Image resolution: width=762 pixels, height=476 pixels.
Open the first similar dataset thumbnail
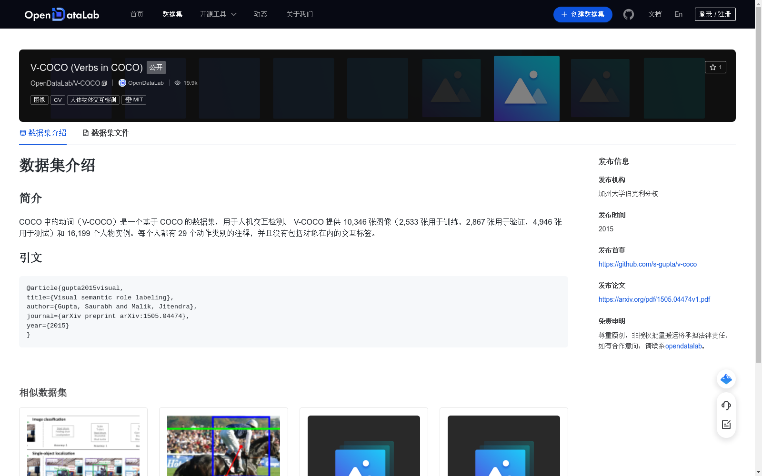(x=83, y=446)
